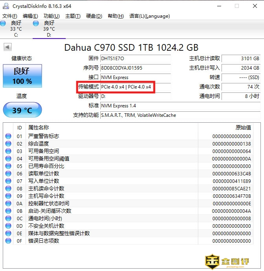
Task: Click the 固件 firmware value field
Action: point(135,59)
